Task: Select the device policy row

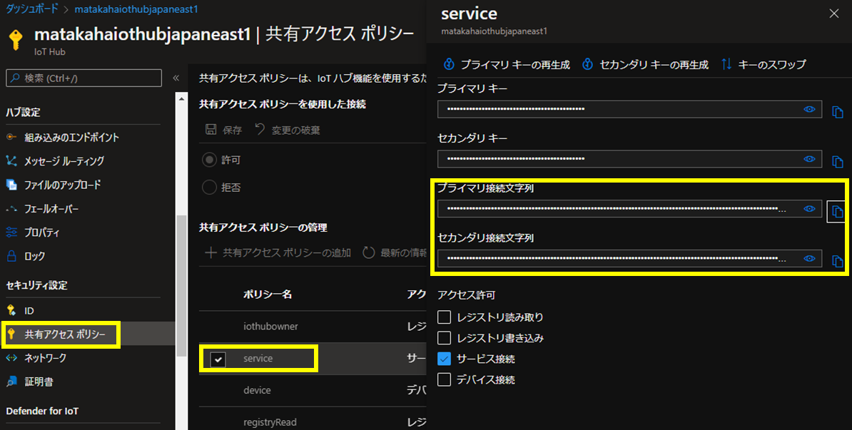Action: pyautogui.click(x=313, y=390)
